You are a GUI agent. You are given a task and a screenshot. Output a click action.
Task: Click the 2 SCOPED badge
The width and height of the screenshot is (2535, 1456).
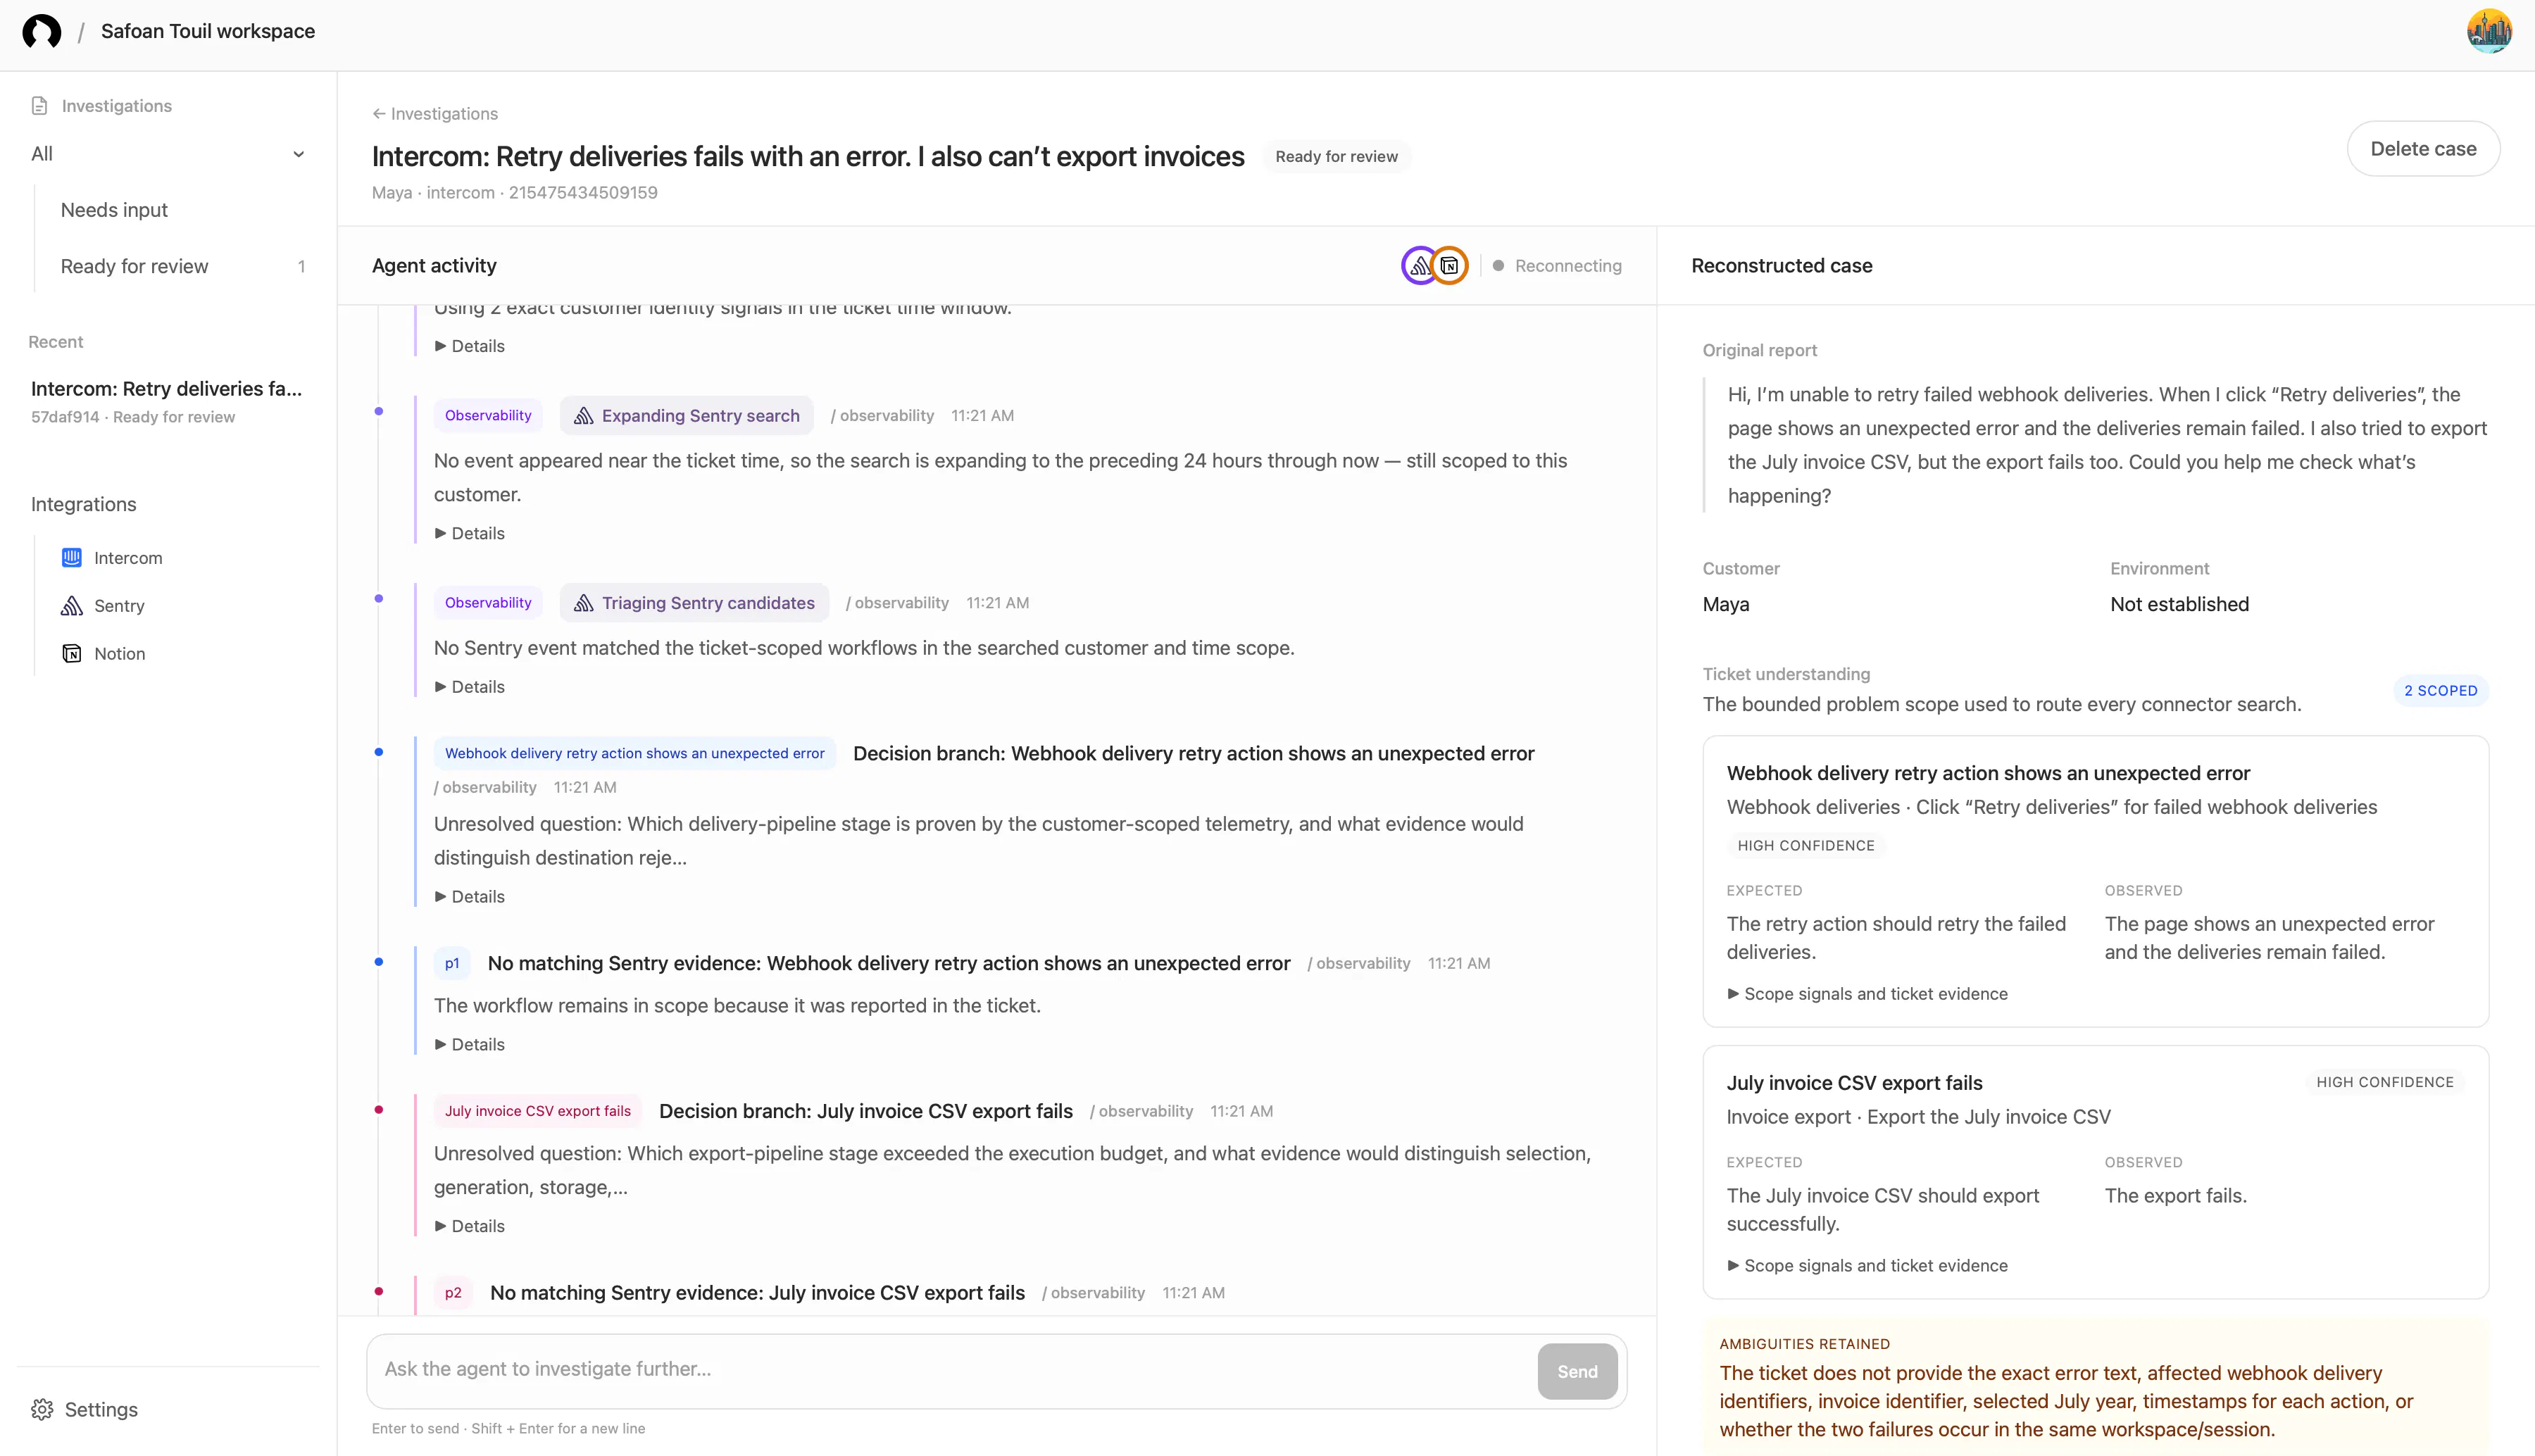point(2441,691)
